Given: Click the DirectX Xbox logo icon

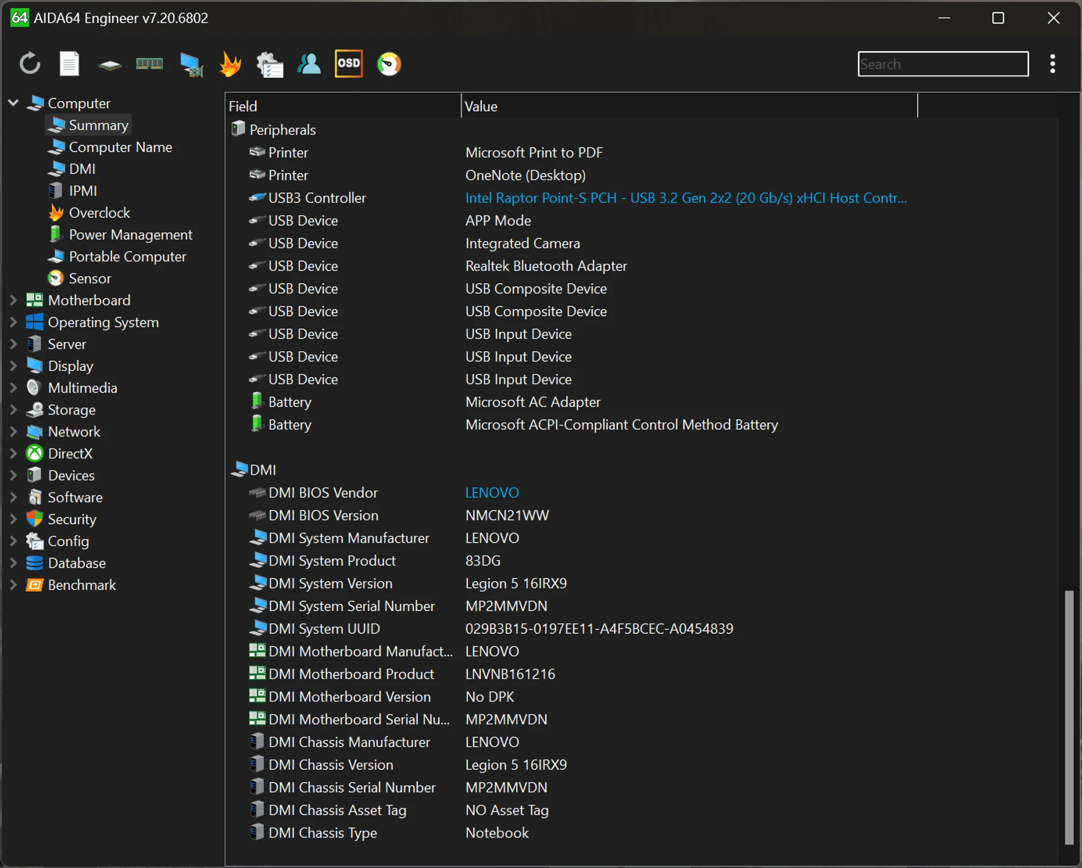Looking at the screenshot, I should [34, 453].
